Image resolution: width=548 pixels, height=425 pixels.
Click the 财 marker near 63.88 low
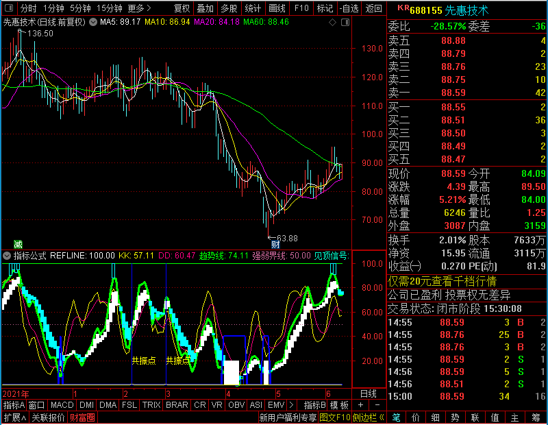pos(275,245)
